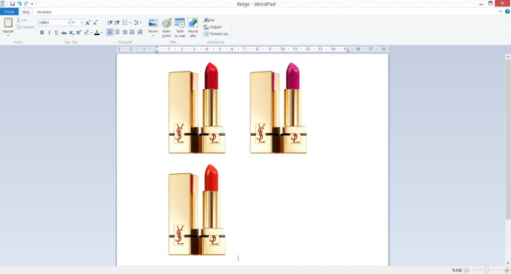Insert an object with Nesne ekle
This screenshot has width=511, height=274.
[193, 28]
